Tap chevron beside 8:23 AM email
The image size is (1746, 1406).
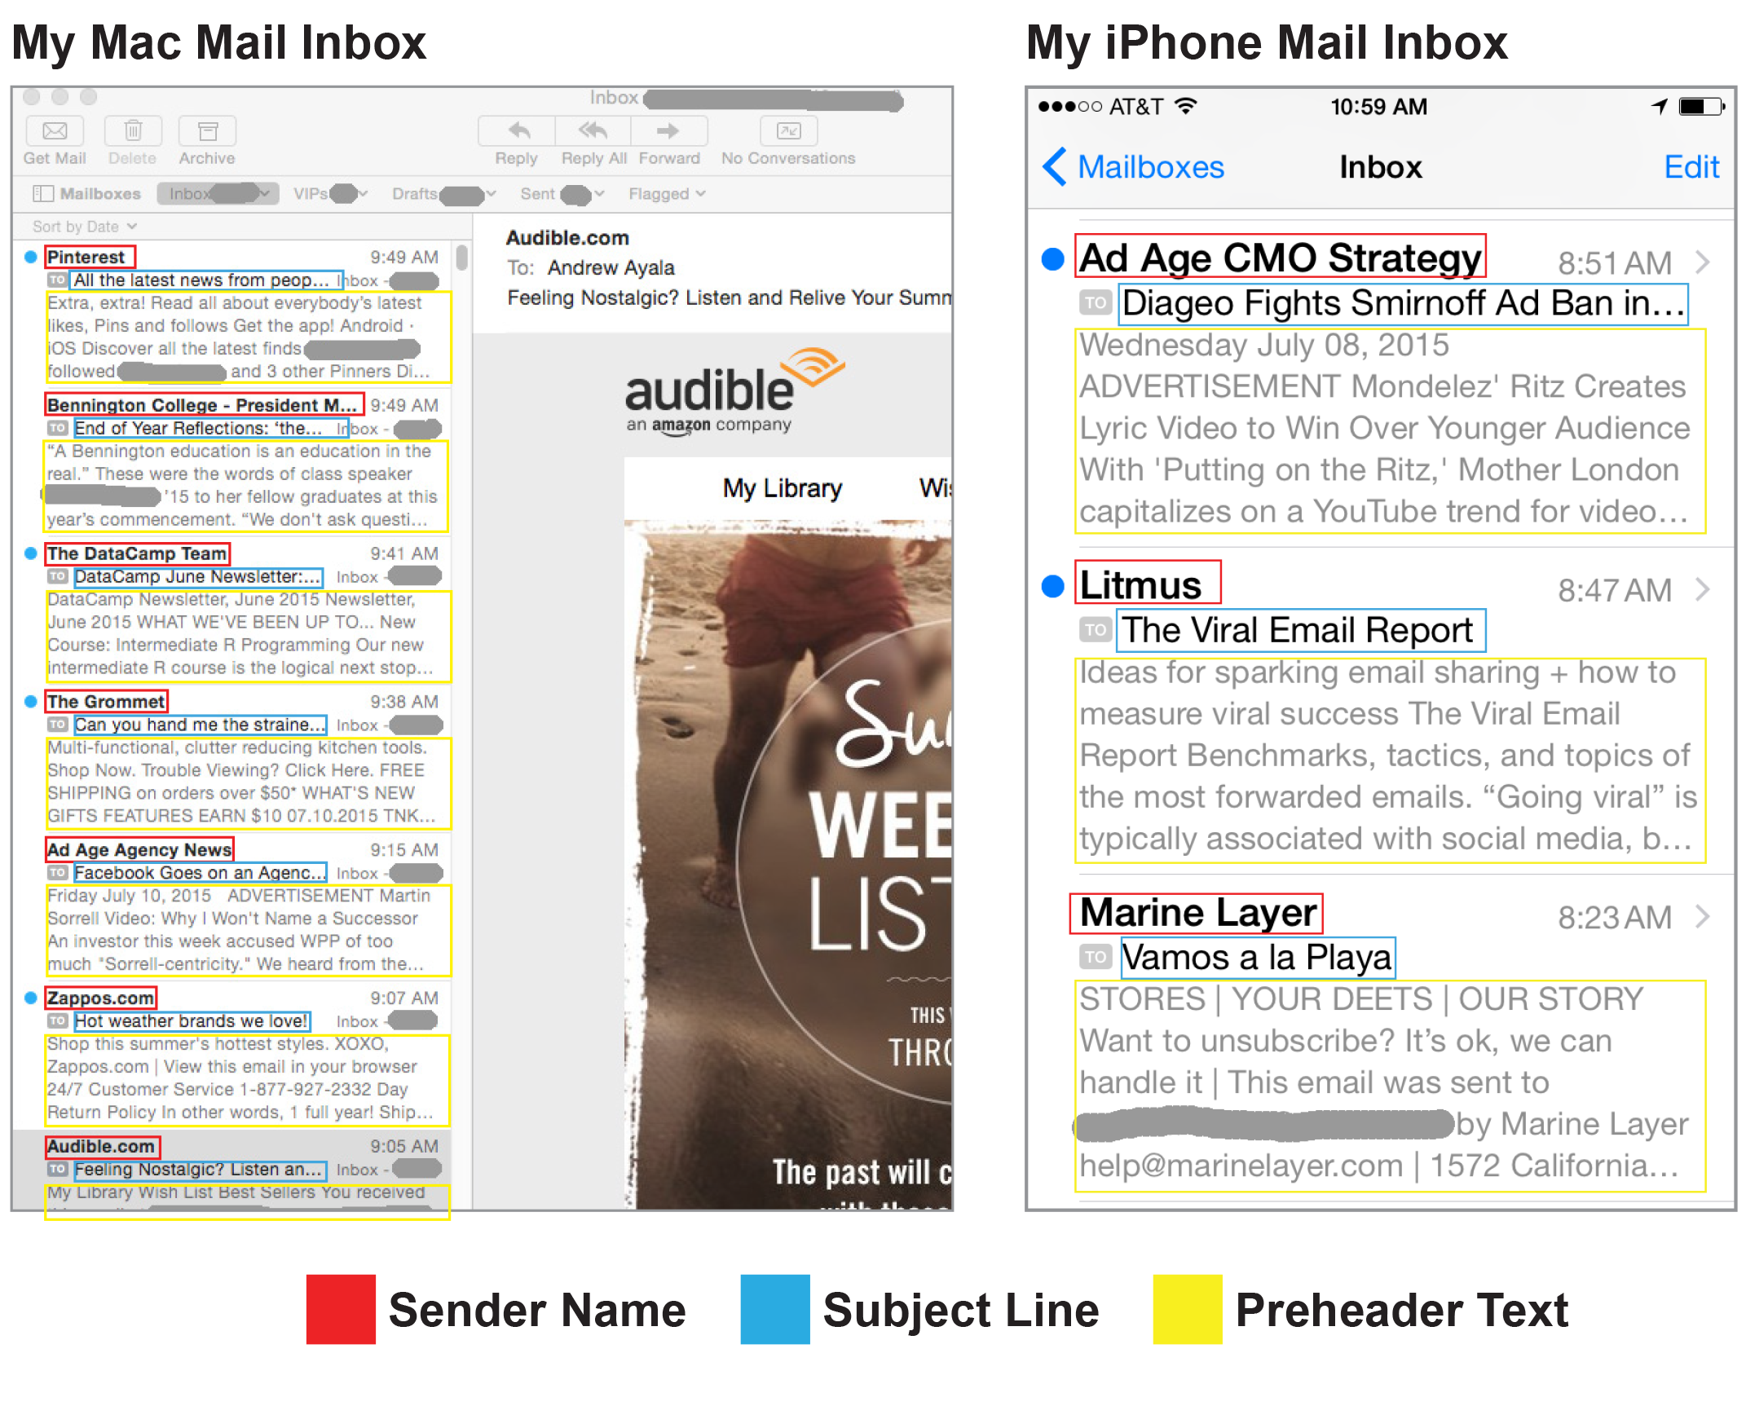1703,918
